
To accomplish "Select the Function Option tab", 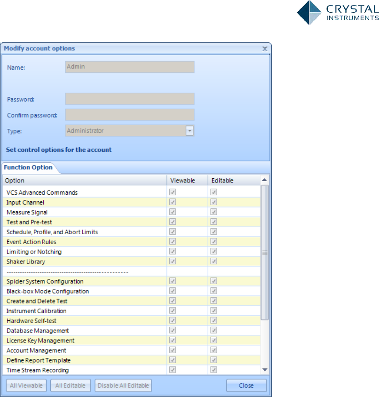I will pyautogui.click(x=28, y=167).
